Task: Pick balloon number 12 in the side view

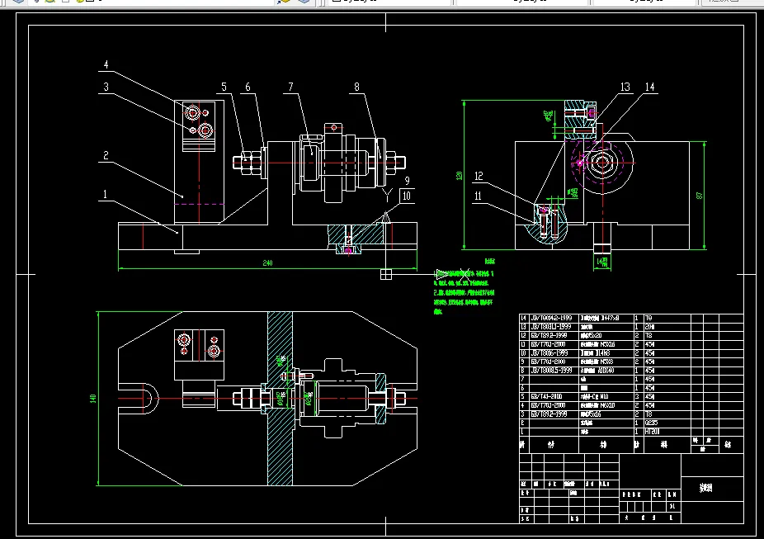Action: [479, 177]
